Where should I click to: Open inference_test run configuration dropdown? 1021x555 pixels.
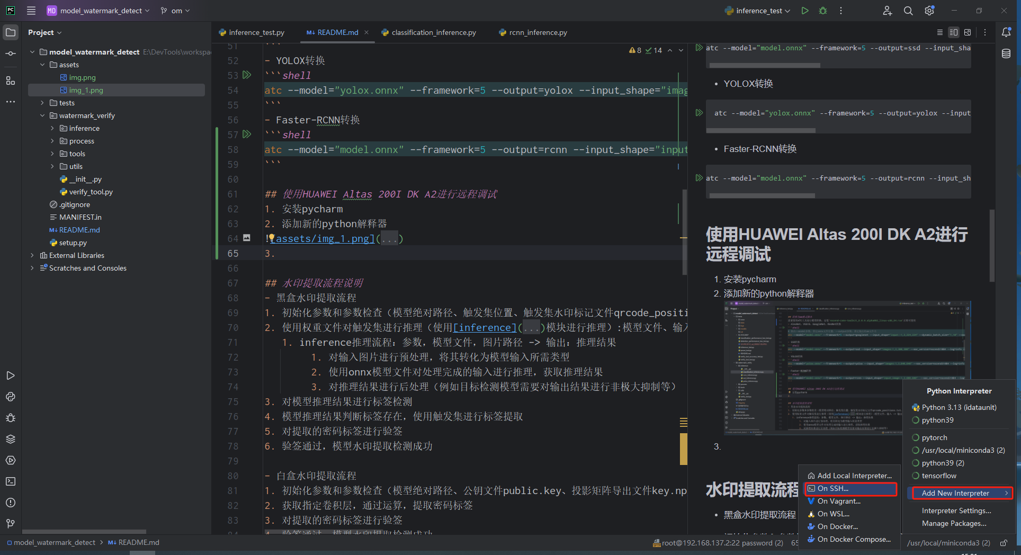click(758, 11)
